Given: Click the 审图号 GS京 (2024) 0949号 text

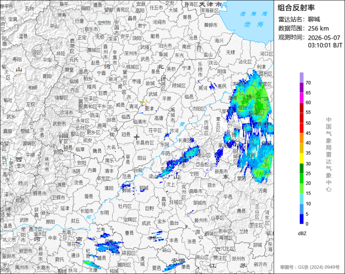Looking at the screenshot, I should click(x=310, y=267).
